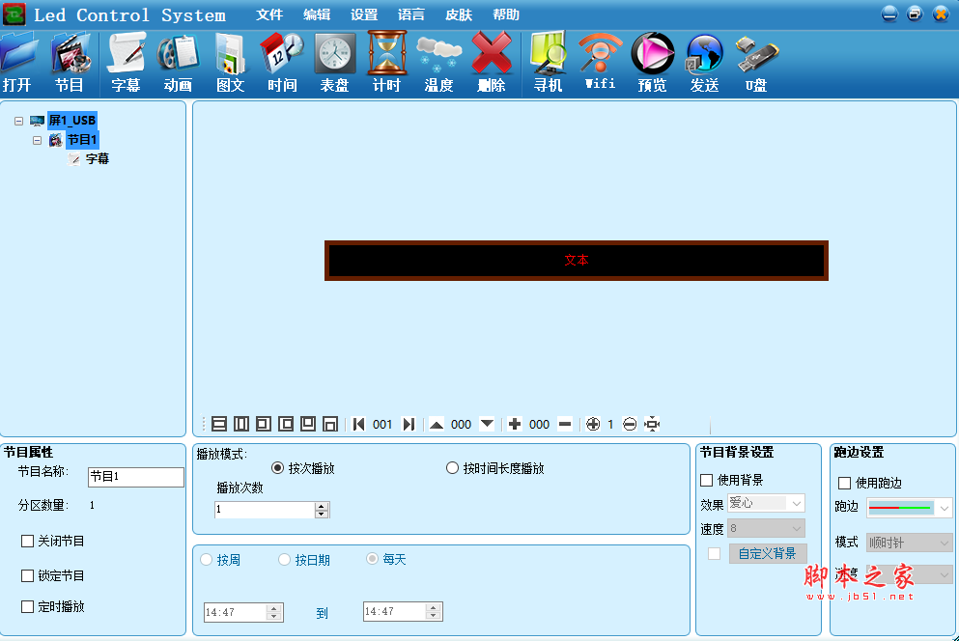This screenshot has width=959, height=641.
Task: Collapse the 屏1_USB tree node
Action: (19, 121)
